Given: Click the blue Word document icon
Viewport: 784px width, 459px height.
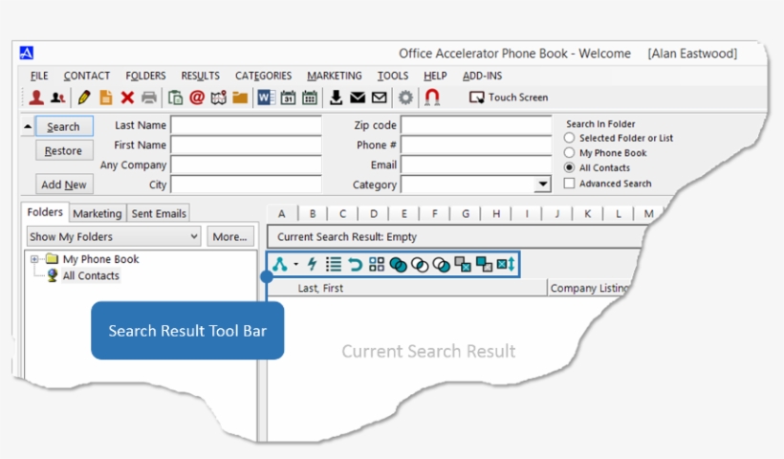Looking at the screenshot, I should tap(266, 98).
